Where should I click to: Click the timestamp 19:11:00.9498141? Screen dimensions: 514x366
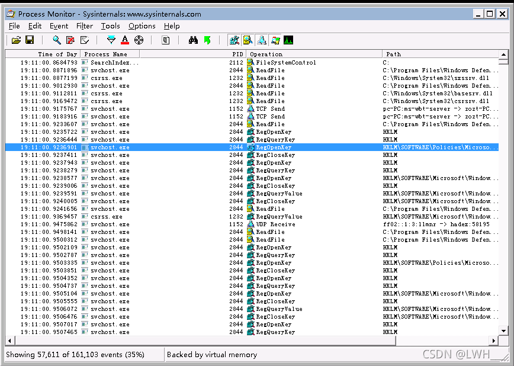pos(49,232)
